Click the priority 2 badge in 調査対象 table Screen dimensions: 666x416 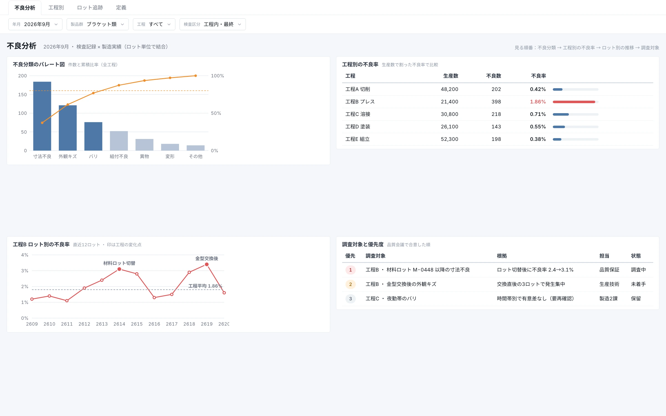coord(350,284)
